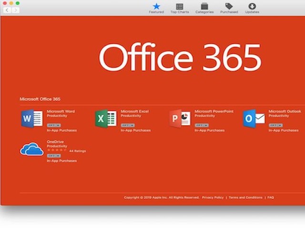Screen dimensions: 305x228
Task: Open the Microsoft Excel app icon
Action: coord(105,118)
